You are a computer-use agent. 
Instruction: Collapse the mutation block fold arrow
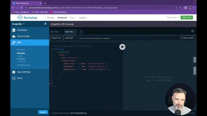(53, 49)
